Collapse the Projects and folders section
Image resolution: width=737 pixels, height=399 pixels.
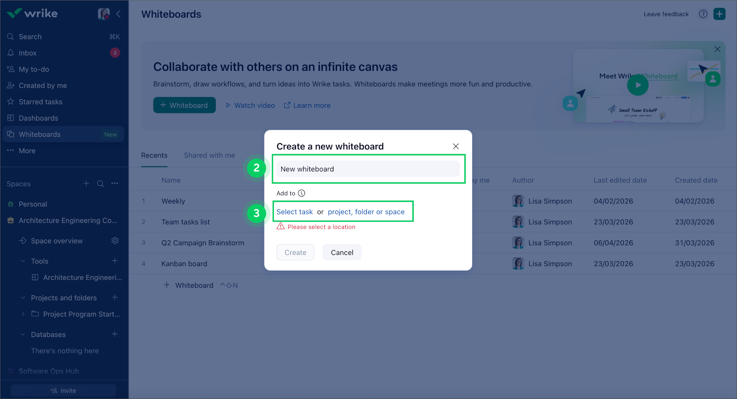pyautogui.click(x=23, y=298)
